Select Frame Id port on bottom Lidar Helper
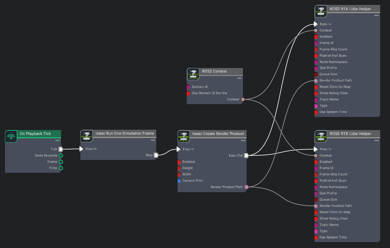390x248 pixels. pyautogui.click(x=316, y=168)
